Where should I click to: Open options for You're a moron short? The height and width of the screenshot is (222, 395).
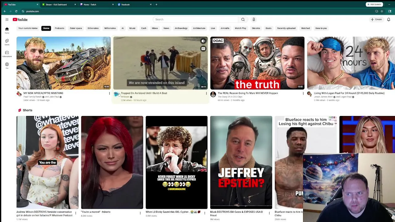click(x=140, y=213)
